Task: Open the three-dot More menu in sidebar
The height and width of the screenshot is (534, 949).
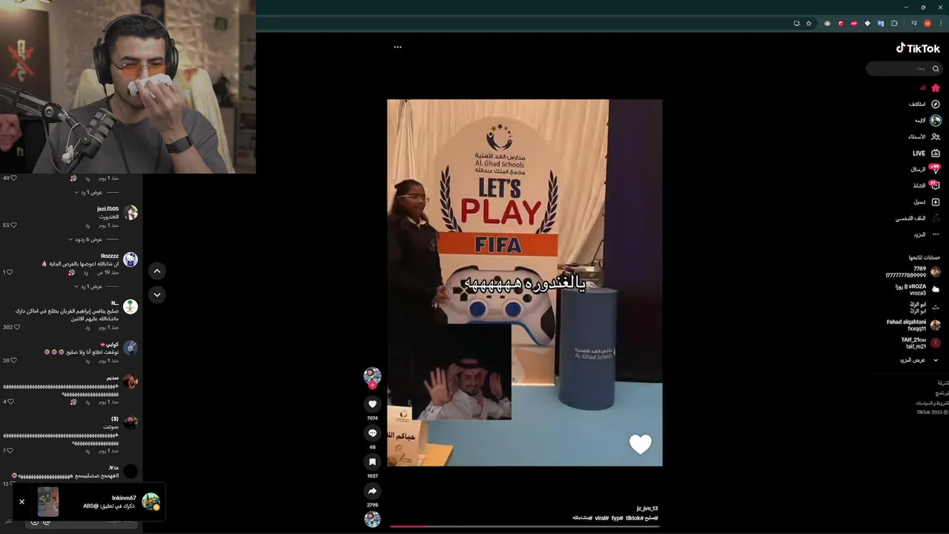Action: pyautogui.click(x=936, y=234)
